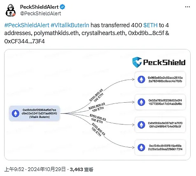Open the transfer diagram image
This screenshot has width=196, height=176.
(x=97, y=105)
